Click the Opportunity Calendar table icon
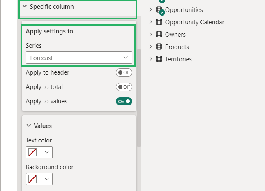265x191 pixels. click(159, 22)
